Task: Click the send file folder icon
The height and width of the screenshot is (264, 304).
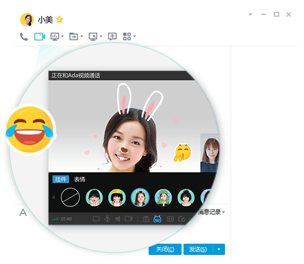Action: (x=74, y=36)
